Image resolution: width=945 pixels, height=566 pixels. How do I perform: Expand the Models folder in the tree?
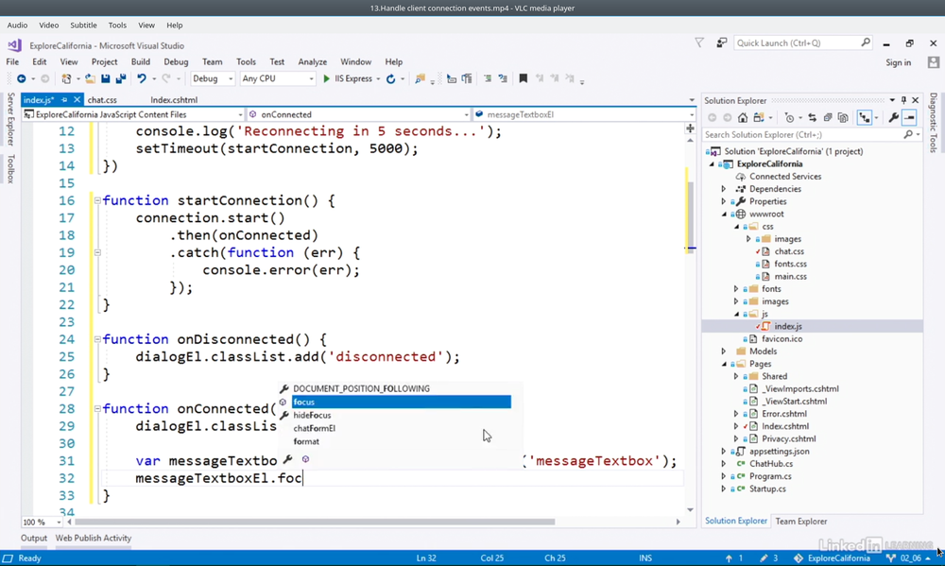[724, 352]
